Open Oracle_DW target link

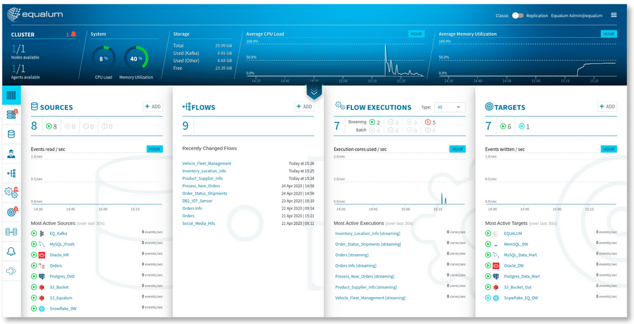click(514, 266)
